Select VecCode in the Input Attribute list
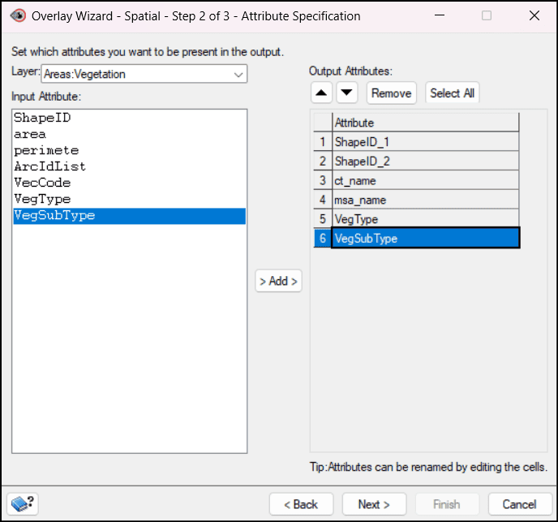 (130, 183)
